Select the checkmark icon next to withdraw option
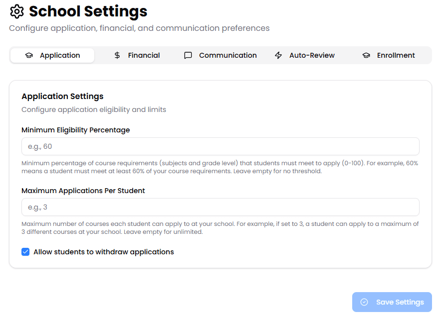 [25, 252]
